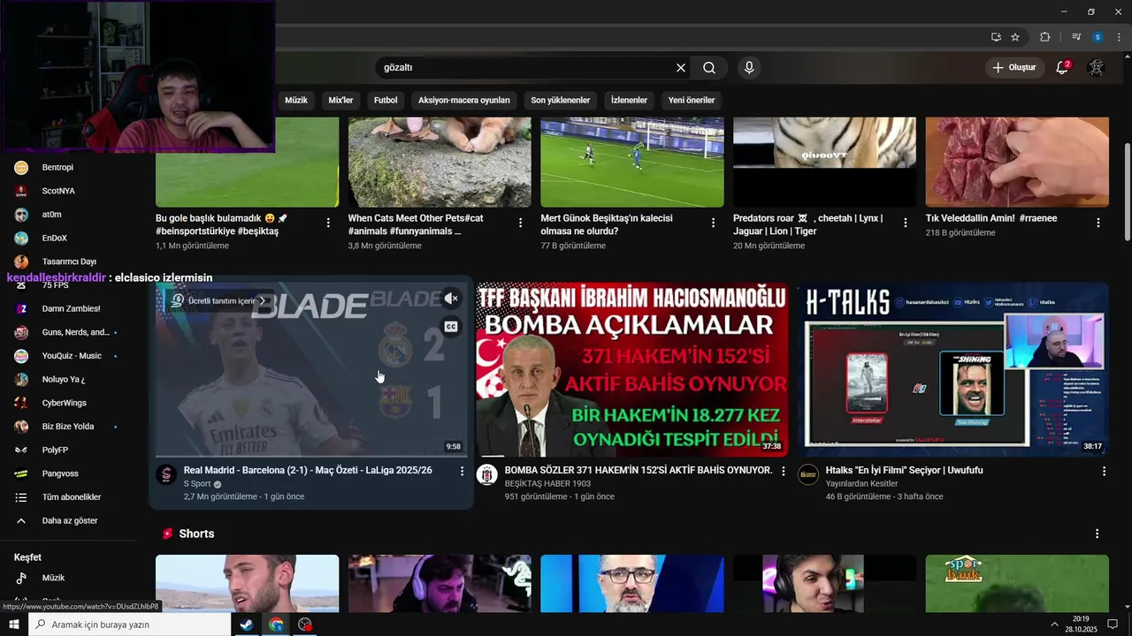Click the search magnifier button
This screenshot has height=636, width=1132.
tap(709, 68)
